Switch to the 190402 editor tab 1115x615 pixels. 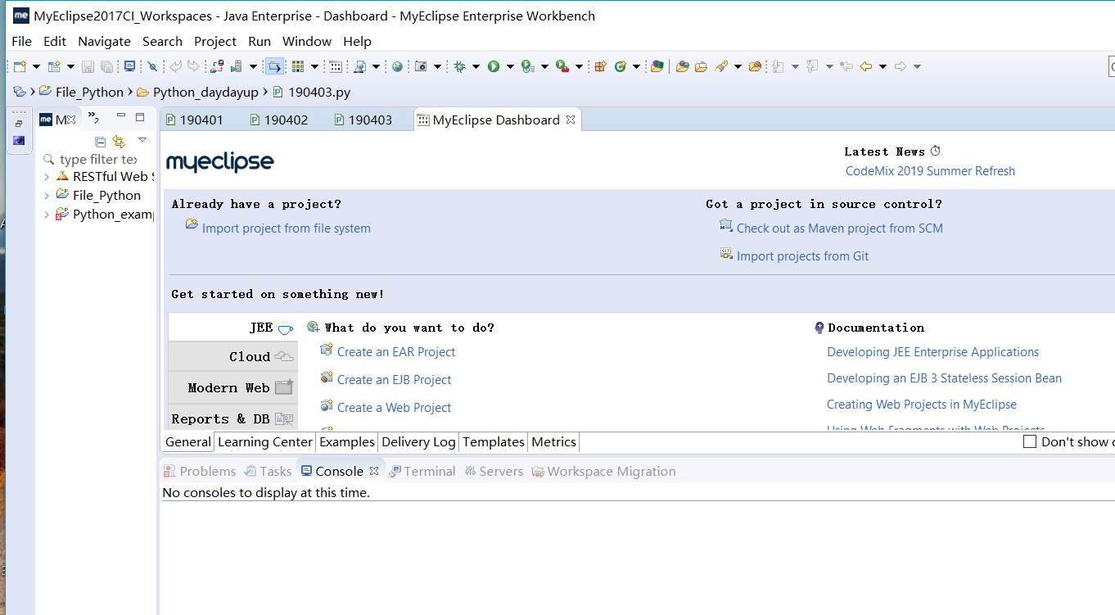(279, 120)
